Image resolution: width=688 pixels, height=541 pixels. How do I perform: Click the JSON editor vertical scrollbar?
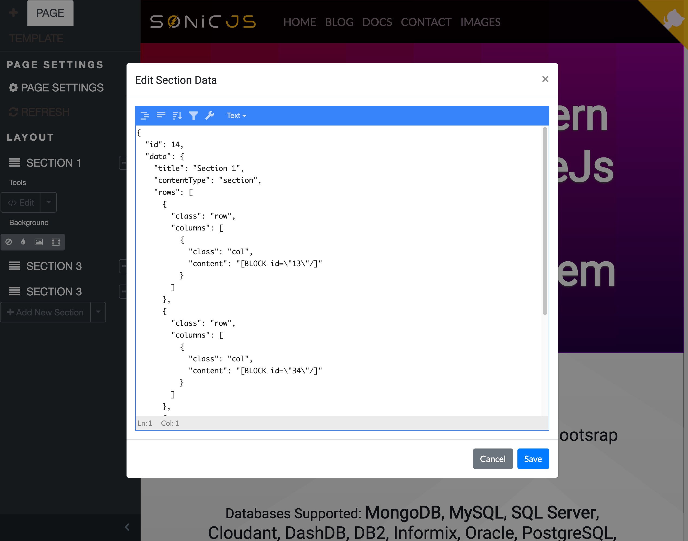[545, 221]
